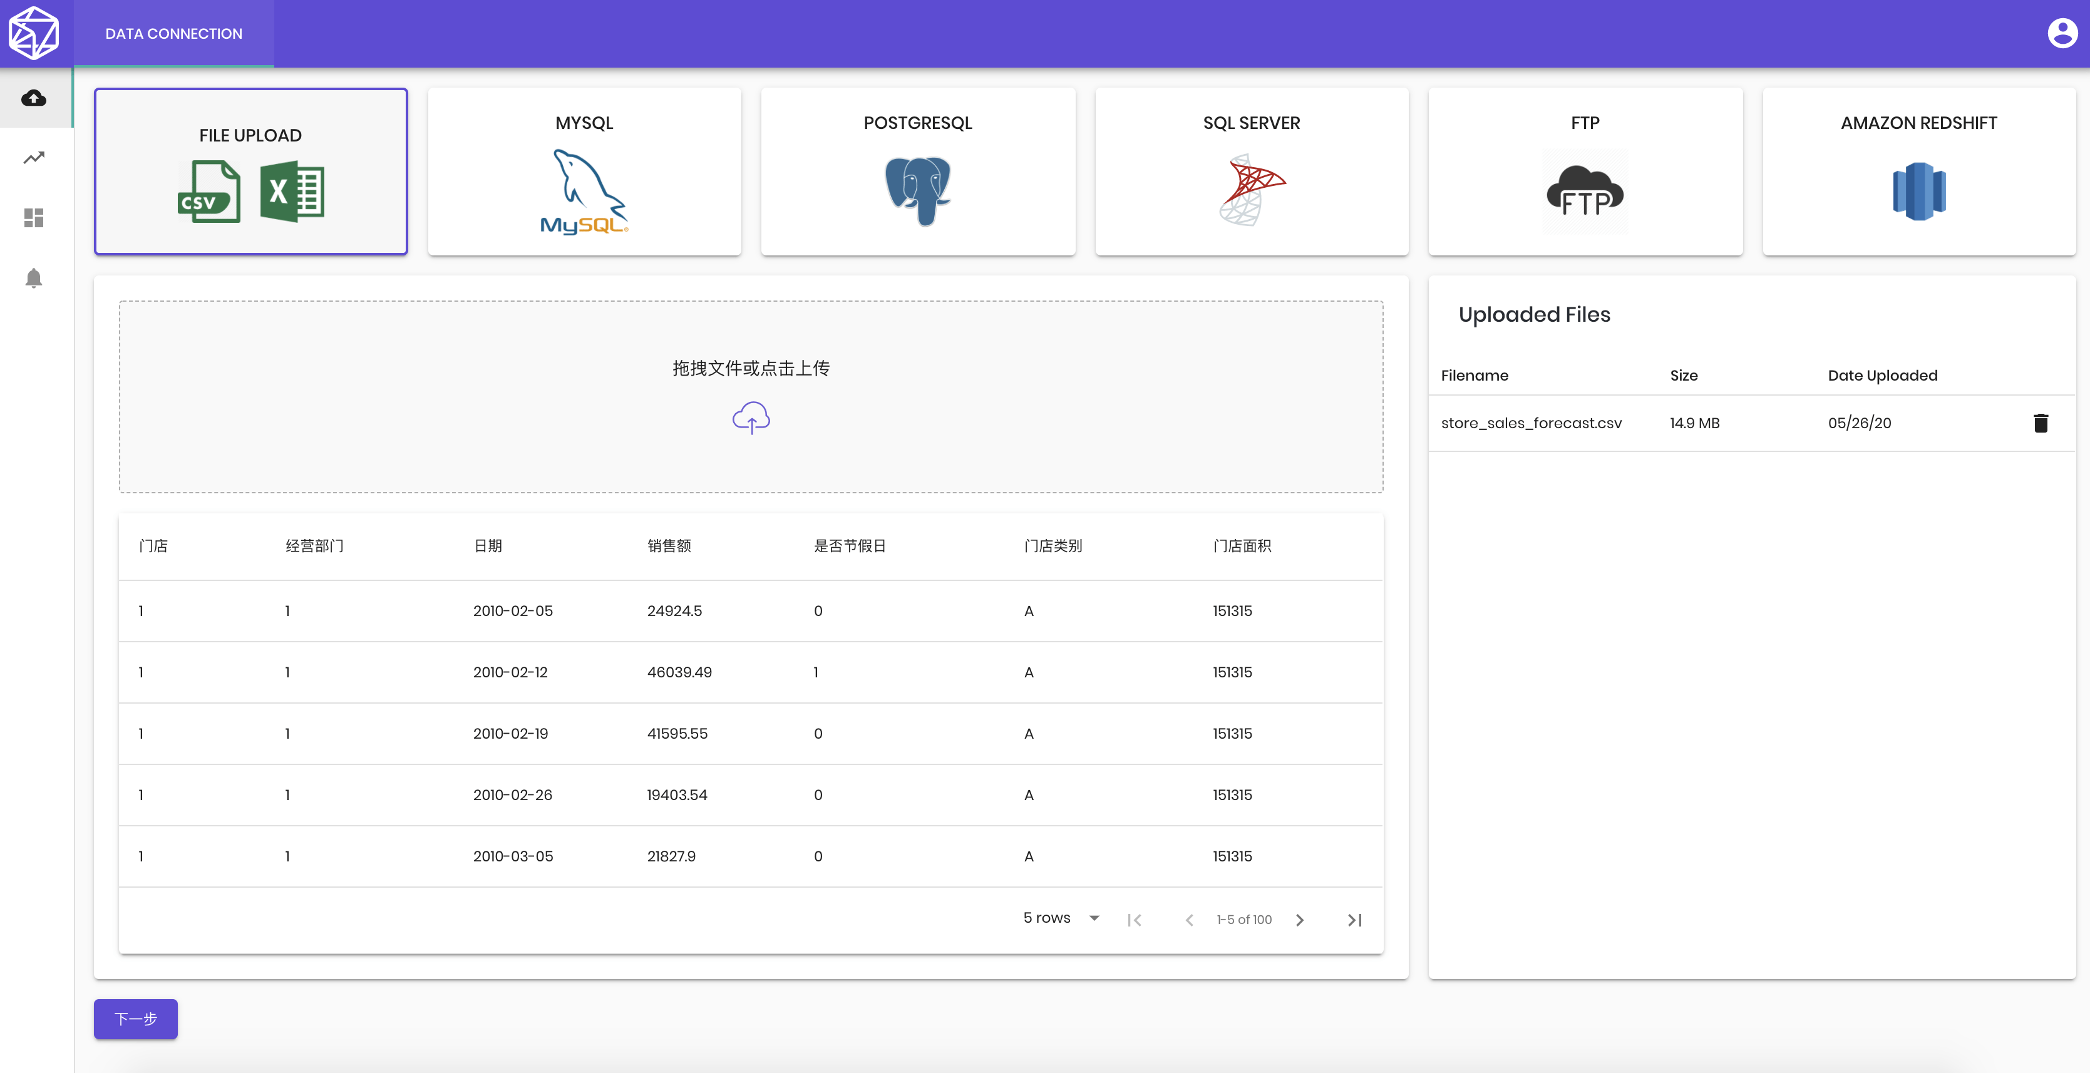Screen dimensions: 2090x1073
Task: Choose the POSTGRESQL card title
Action: tap(918, 123)
